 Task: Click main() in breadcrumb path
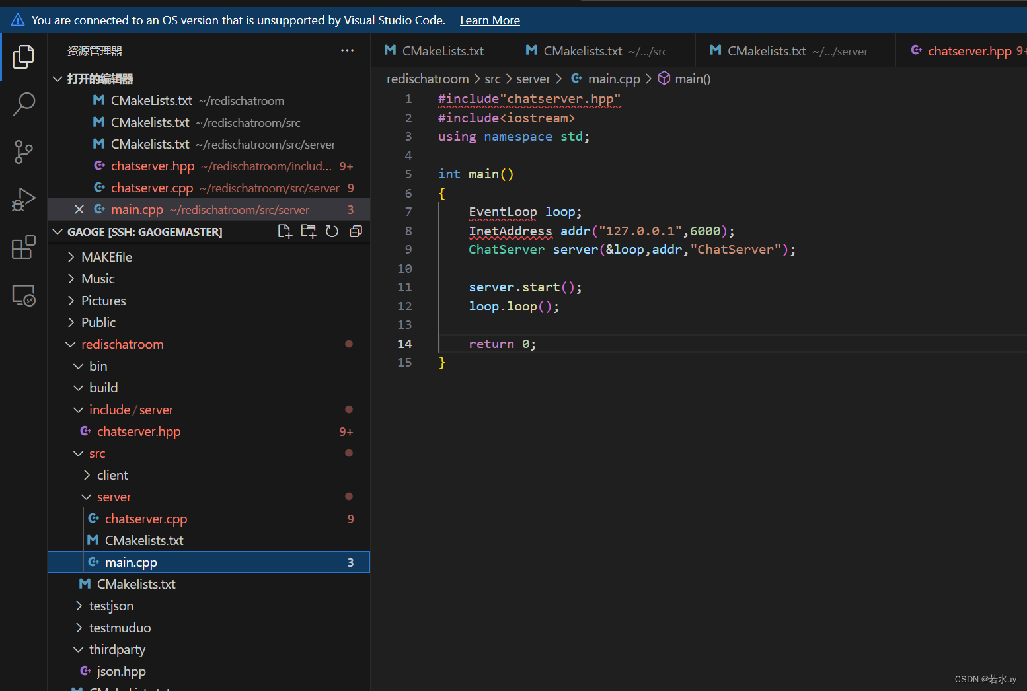click(x=693, y=79)
